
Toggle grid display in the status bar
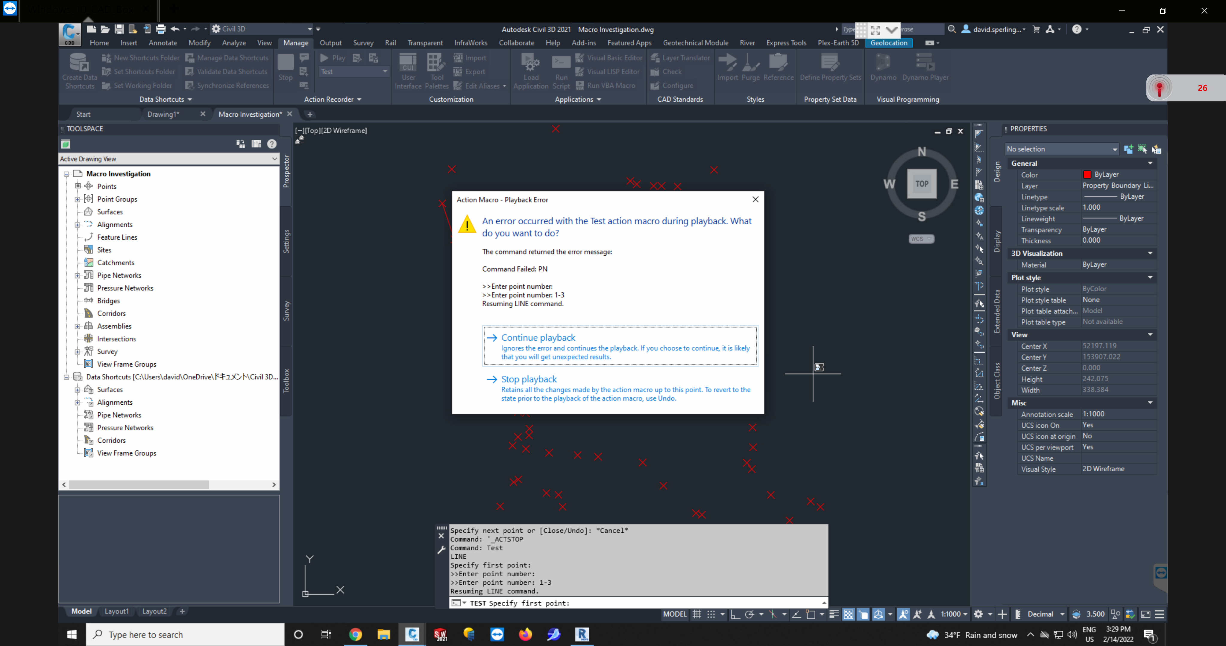[697, 614]
